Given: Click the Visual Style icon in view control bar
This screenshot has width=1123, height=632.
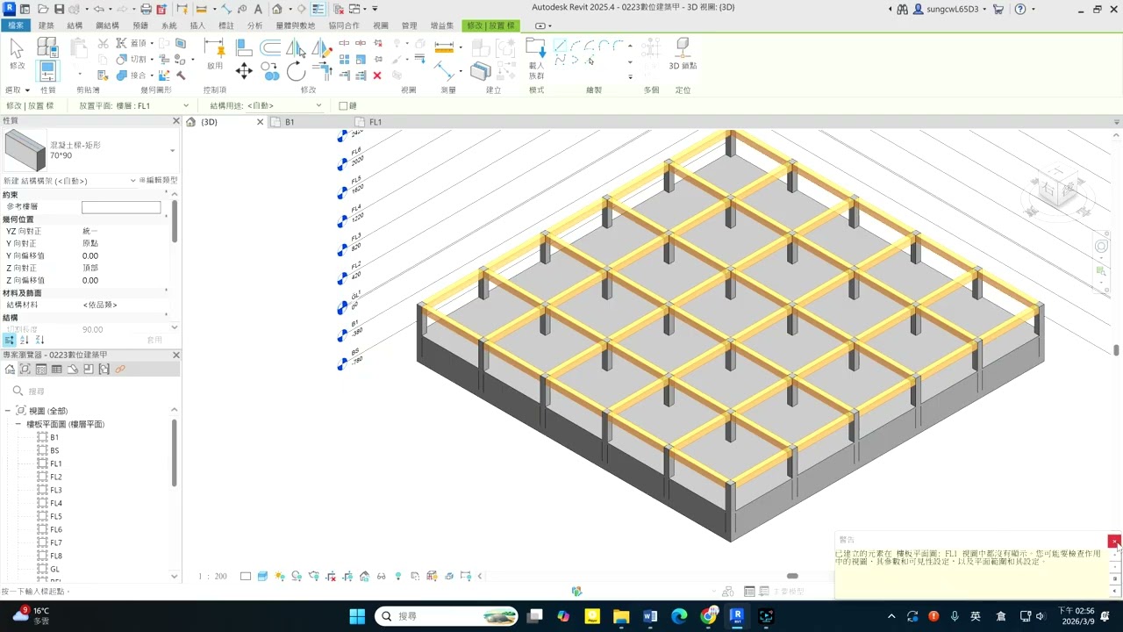Looking at the screenshot, I should click(262, 577).
